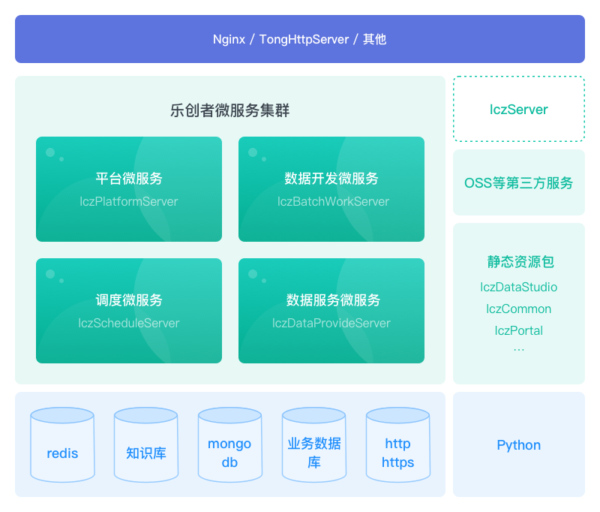Open the 平台微服务 IczPlatformServer card
This screenshot has width=600, height=512.
tap(129, 189)
